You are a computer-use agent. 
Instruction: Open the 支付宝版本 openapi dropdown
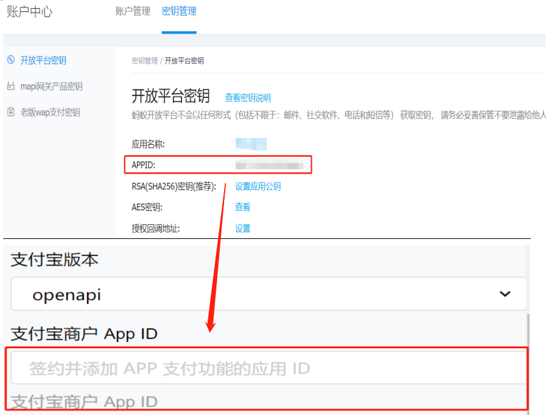point(269,294)
